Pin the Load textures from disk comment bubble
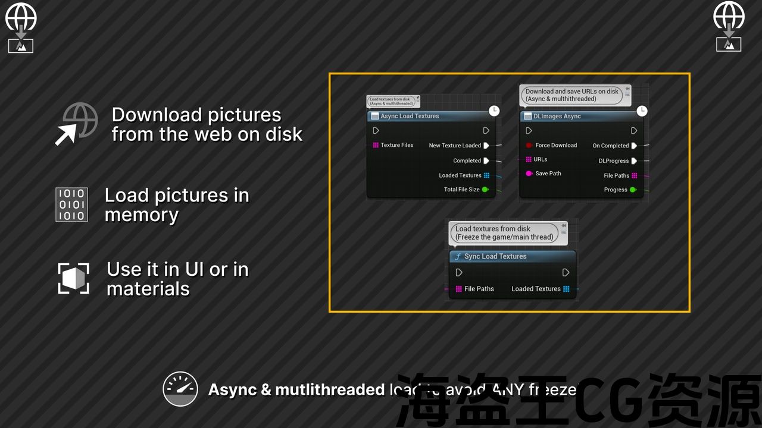The height and width of the screenshot is (428, 762). [x=563, y=225]
